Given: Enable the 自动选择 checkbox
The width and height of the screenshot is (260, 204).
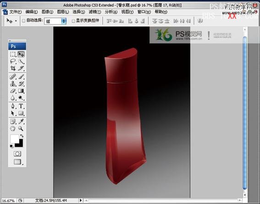Looking at the screenshot, I should (24, 21).
